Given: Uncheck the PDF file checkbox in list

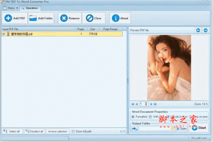Looking at the screenshot, I should pos(4,34).
